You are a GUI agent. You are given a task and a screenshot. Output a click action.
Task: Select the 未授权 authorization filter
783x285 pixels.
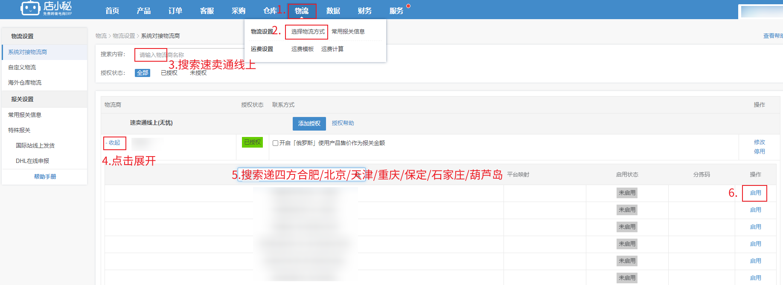point(198,73)
